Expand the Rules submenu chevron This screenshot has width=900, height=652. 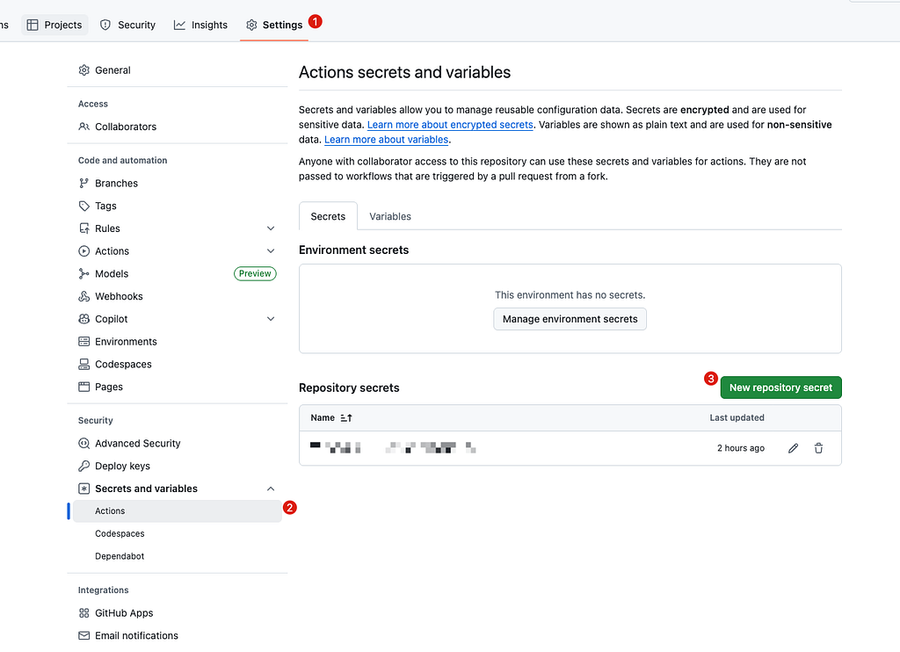pos(271,228)
